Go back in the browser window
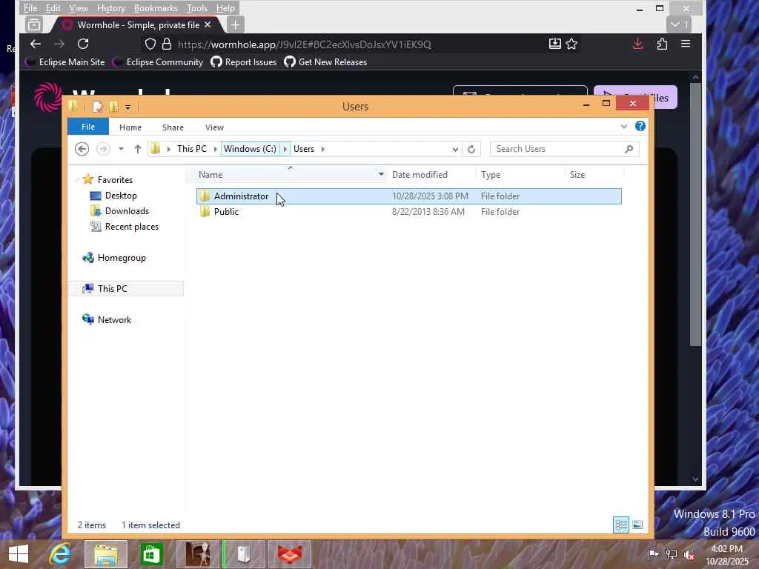This screenshot has height=569, width=759. coord(36,44)
